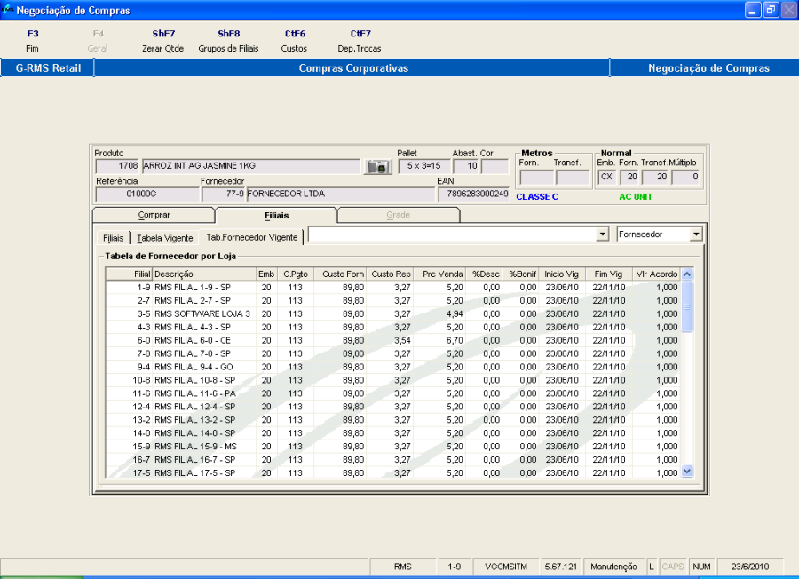Switch to the Comprar tab
The image size is (799, 579).
[154, 215]
